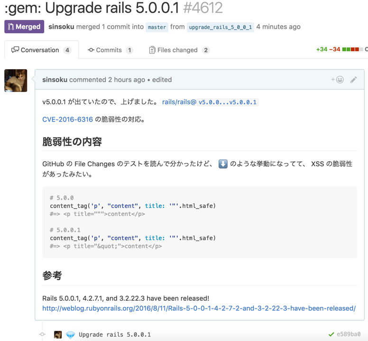368x341 pixels.
Task: Click the pencil edit comment icon
Action: point(353,80)
